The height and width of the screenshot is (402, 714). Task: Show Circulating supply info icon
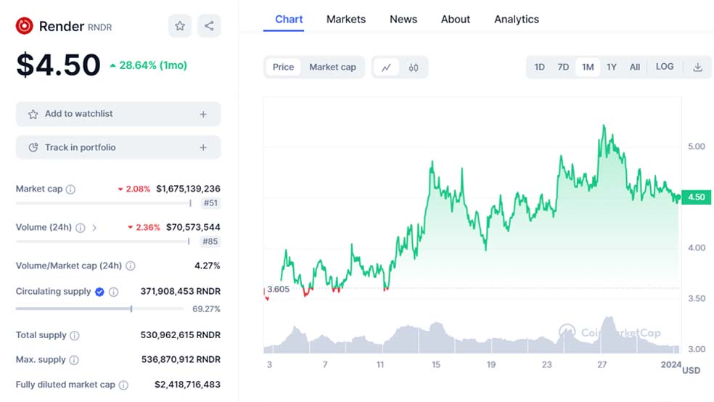(x=114, y=292)
